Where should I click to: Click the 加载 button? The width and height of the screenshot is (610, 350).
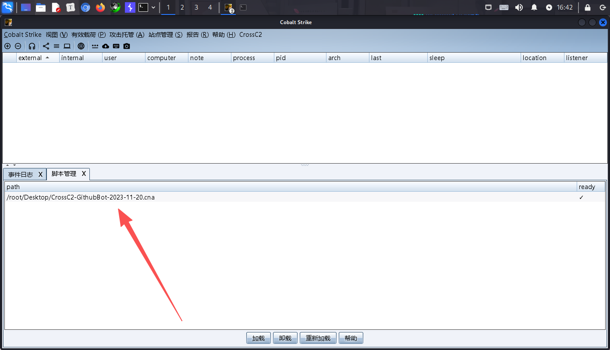tap(258, 338)
